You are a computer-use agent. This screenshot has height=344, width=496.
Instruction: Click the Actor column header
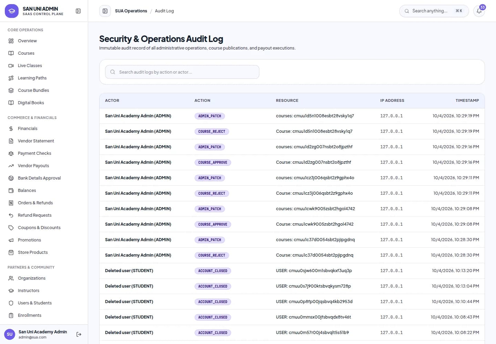112,100
